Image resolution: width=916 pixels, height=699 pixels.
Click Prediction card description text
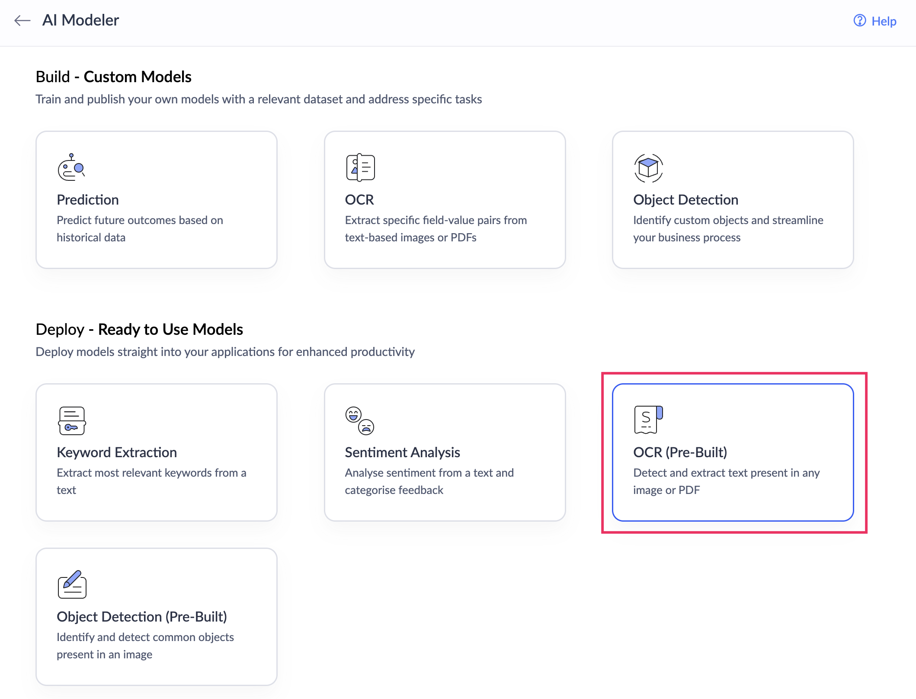click(x=139, y=229)
